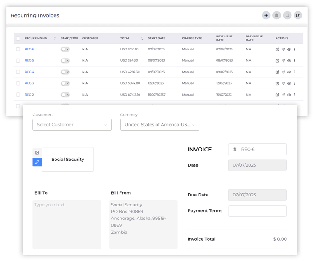Sort table by the Total column arrows
Image resolution: width=314 pixels, height=265 pixels.
[x=142, y=38]
